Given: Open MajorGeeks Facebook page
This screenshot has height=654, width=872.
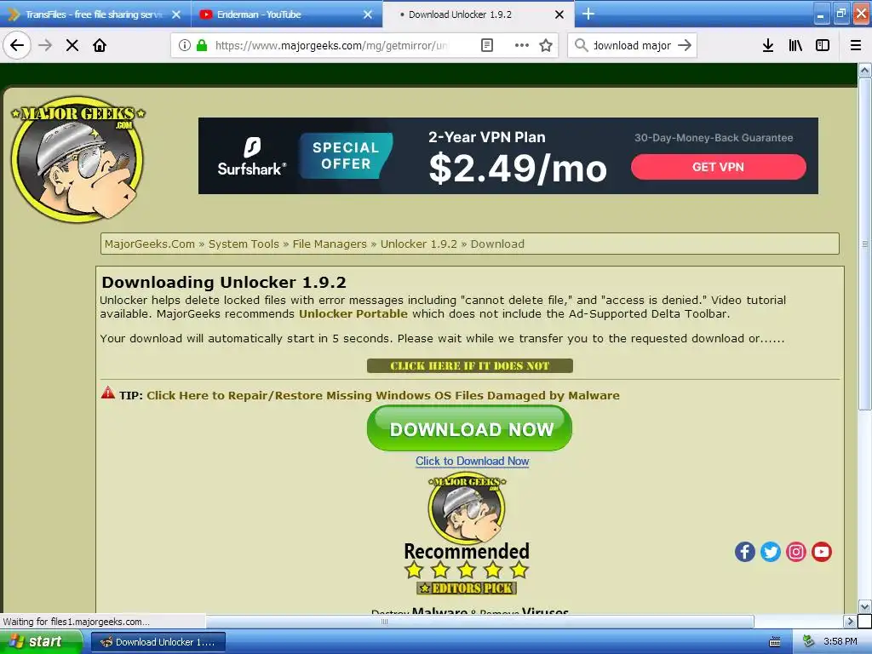Looking at the screenshot, I should tap(744, 552).
